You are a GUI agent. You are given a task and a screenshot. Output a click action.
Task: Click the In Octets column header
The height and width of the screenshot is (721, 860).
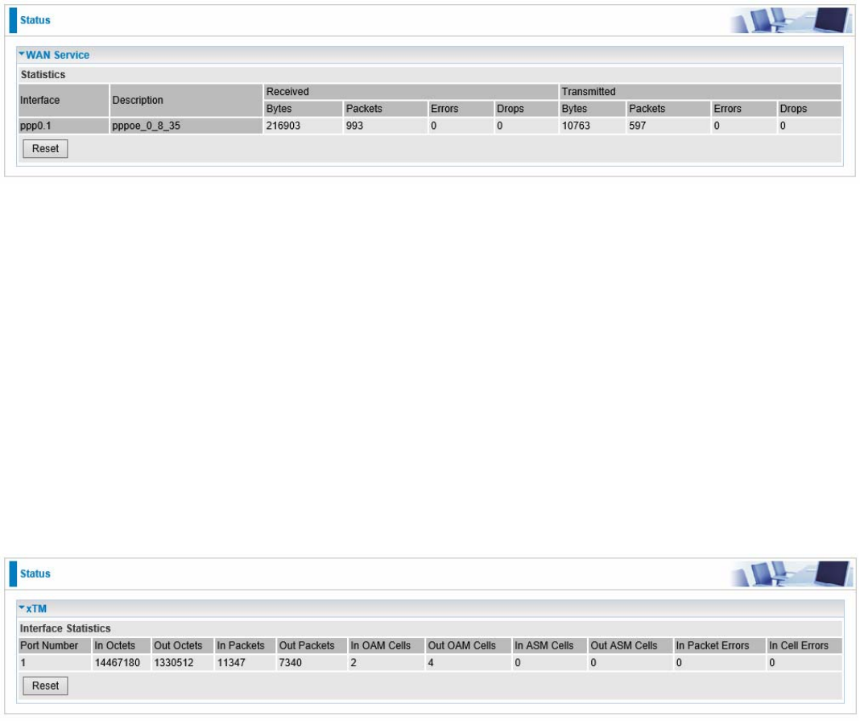click(122, 646)
